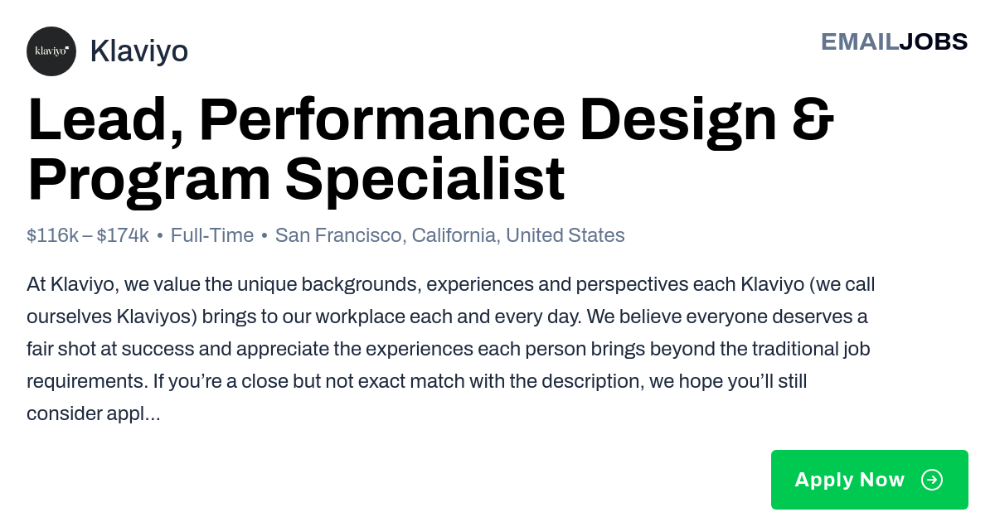
Task: Click the arrow circle icon in Apply Now
Action: [932, 480]
